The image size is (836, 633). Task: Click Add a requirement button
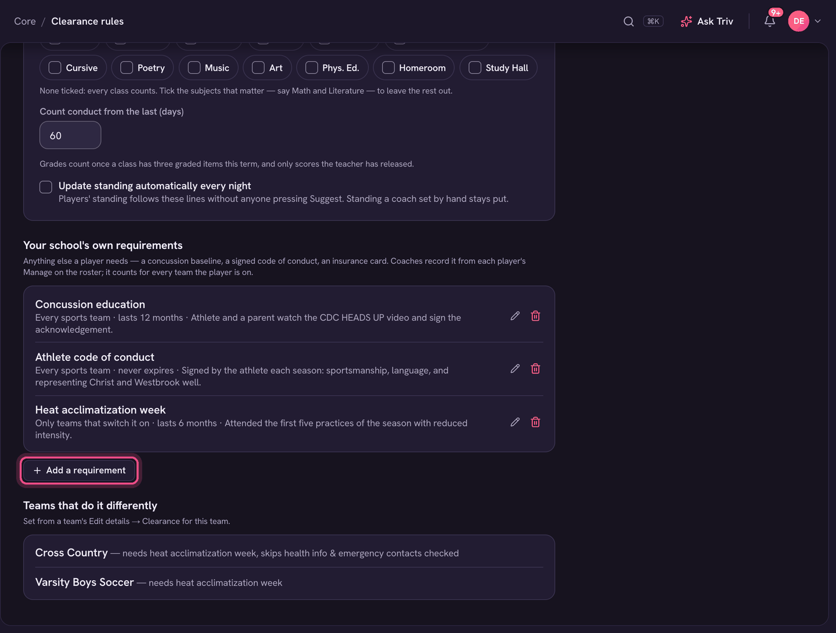[80, 471]
